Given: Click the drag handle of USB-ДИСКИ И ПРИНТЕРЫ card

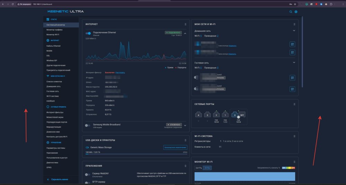Looking at the screenshot, I should coord(185,140).
